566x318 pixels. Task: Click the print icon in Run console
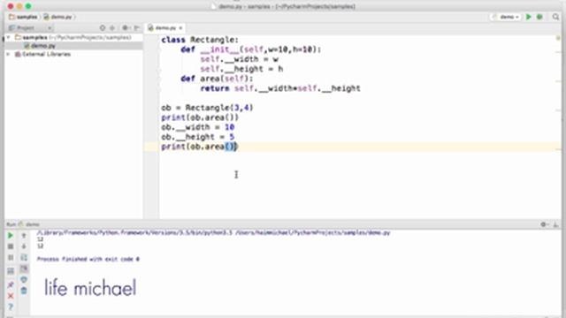24,279
